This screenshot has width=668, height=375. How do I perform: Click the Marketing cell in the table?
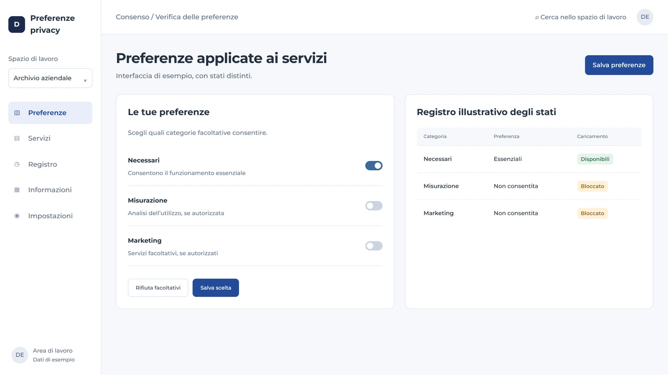tap(438, 213)
